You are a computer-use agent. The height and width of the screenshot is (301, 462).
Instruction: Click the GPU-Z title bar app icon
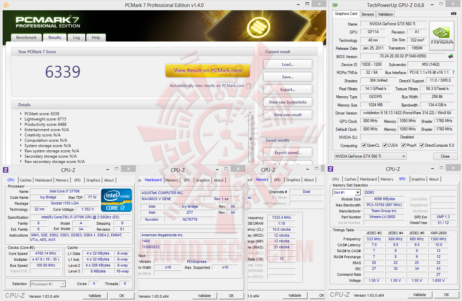[335, 5]
